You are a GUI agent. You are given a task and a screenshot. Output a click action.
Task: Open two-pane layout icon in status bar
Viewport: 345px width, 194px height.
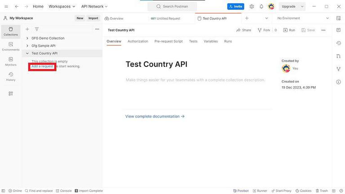334,191
